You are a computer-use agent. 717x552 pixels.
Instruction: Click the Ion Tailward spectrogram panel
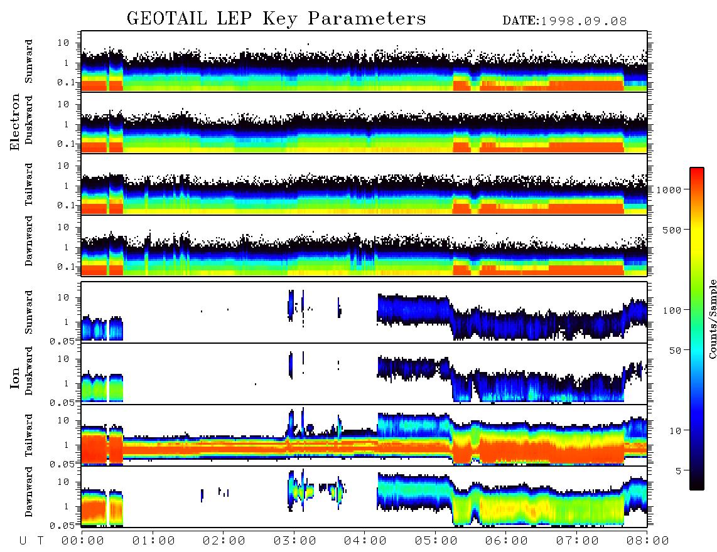pyautogui.click(x=364, y=435)
